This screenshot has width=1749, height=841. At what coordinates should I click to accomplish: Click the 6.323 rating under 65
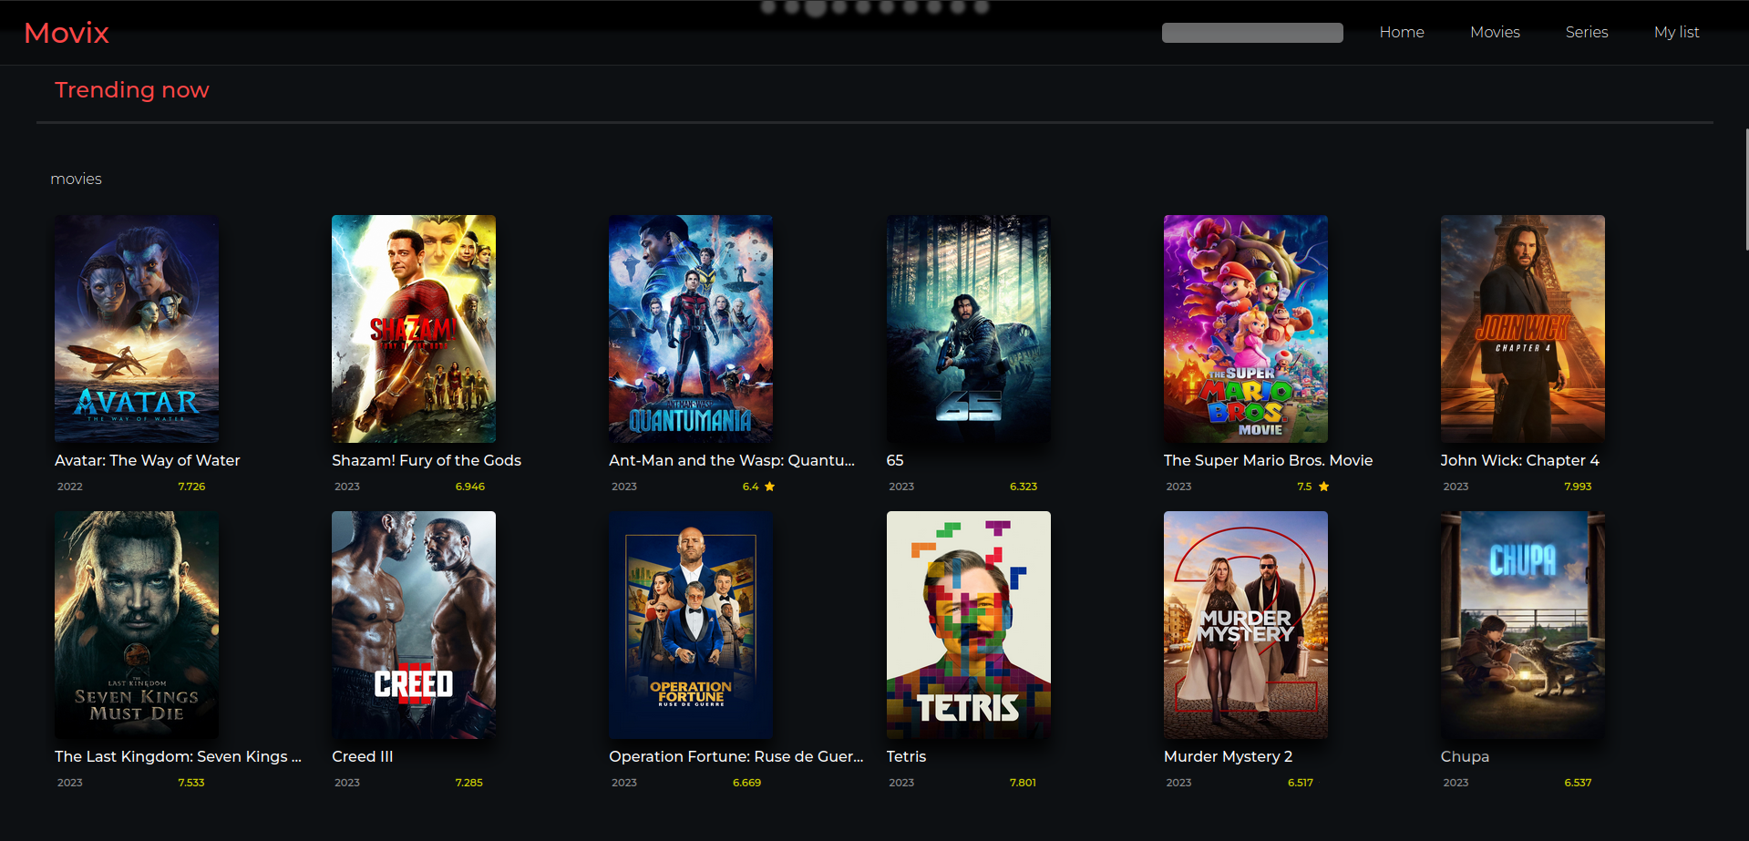(x=1024, y=487)
